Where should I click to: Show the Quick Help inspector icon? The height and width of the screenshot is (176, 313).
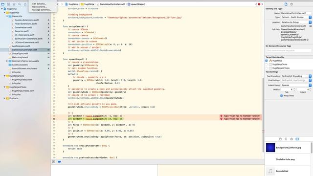[291, 4]
